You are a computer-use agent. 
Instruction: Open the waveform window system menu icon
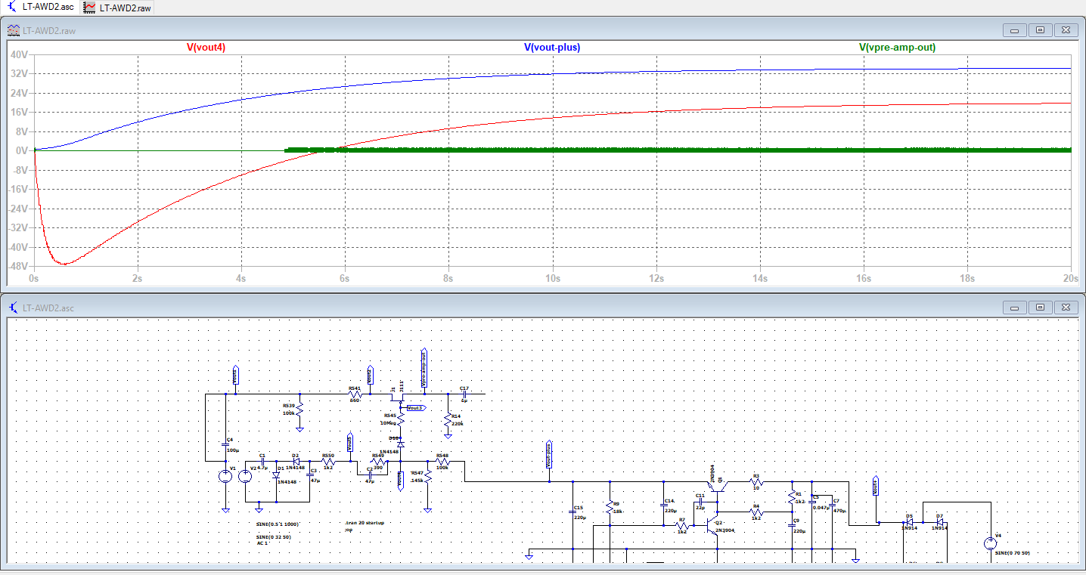[x=14, y=30]
